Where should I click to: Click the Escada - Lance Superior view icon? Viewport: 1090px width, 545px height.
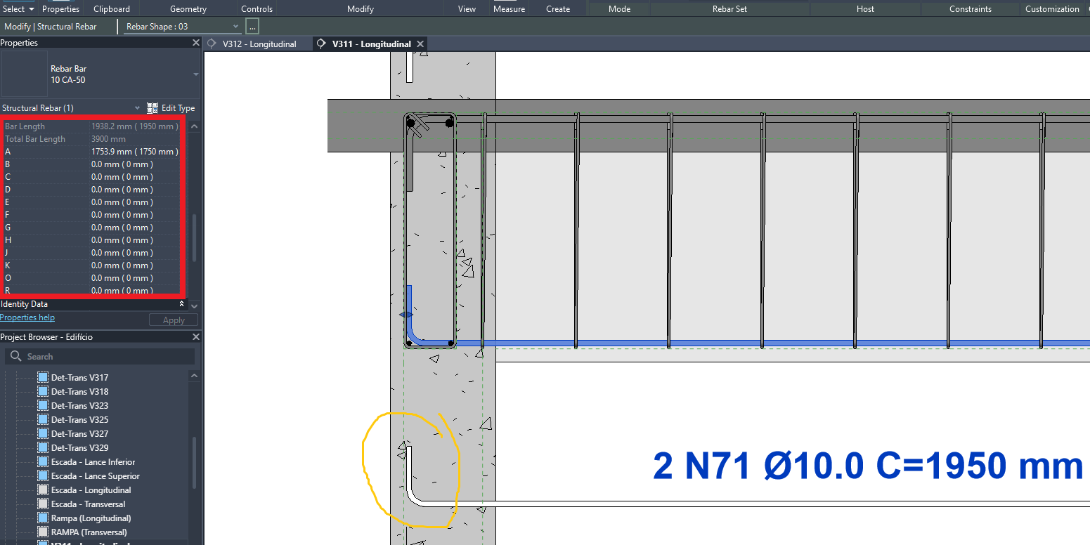pos(43,476)
